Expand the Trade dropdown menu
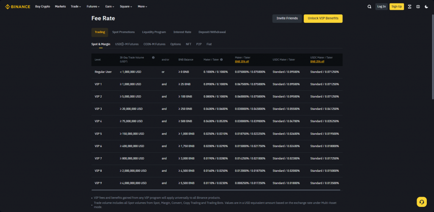Viewport: 434px width, 212px height. click(76, 7)
